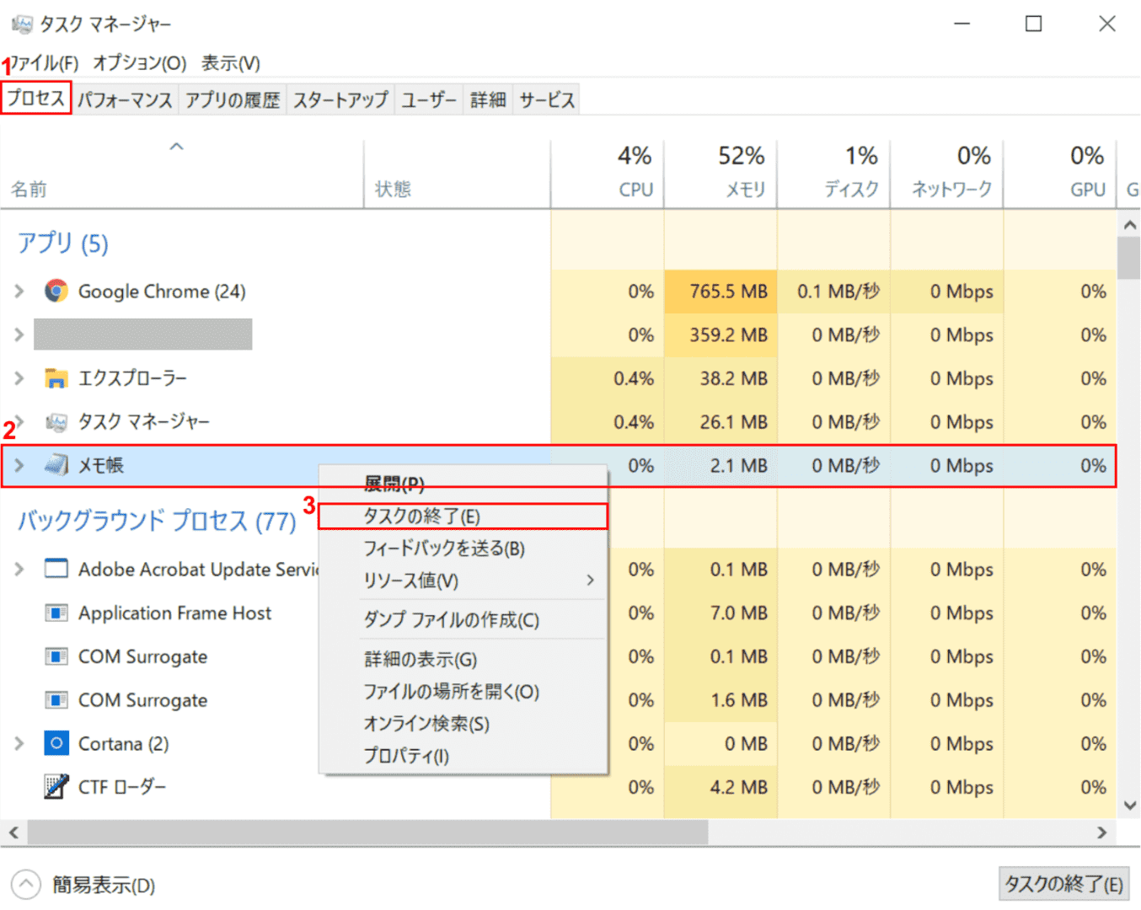Choose ダンプ ファイルの作成(C) in context menu
1141x910 pixels.
tap(463, 620)
